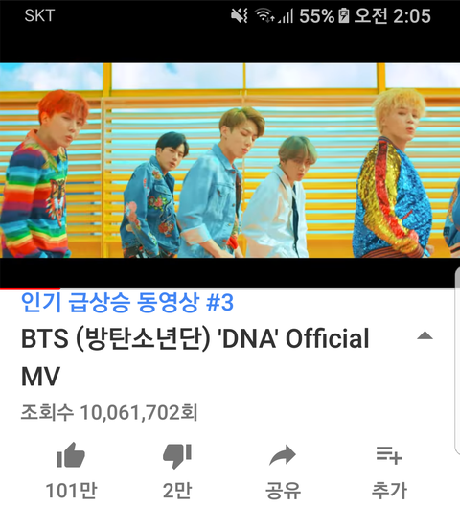
Task: Tap the BTS DNA video player
Action: pos(230,160)
